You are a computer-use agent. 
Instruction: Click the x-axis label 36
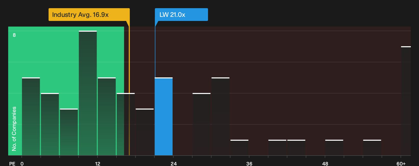[x=249, y=163]
